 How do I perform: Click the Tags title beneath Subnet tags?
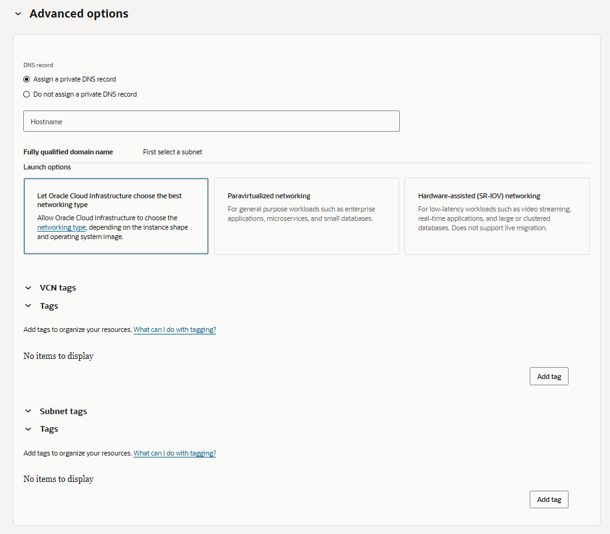tap(49, 429)
